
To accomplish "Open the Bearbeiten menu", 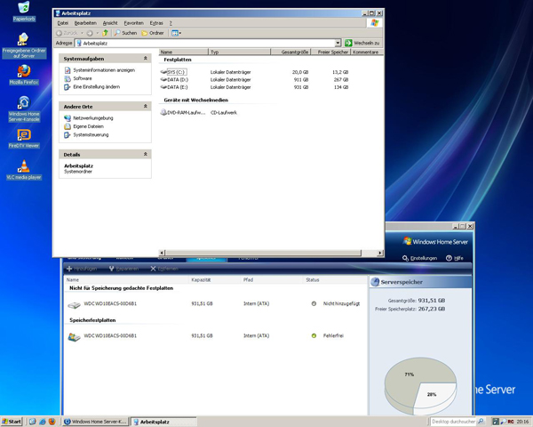I will (85, 23).
